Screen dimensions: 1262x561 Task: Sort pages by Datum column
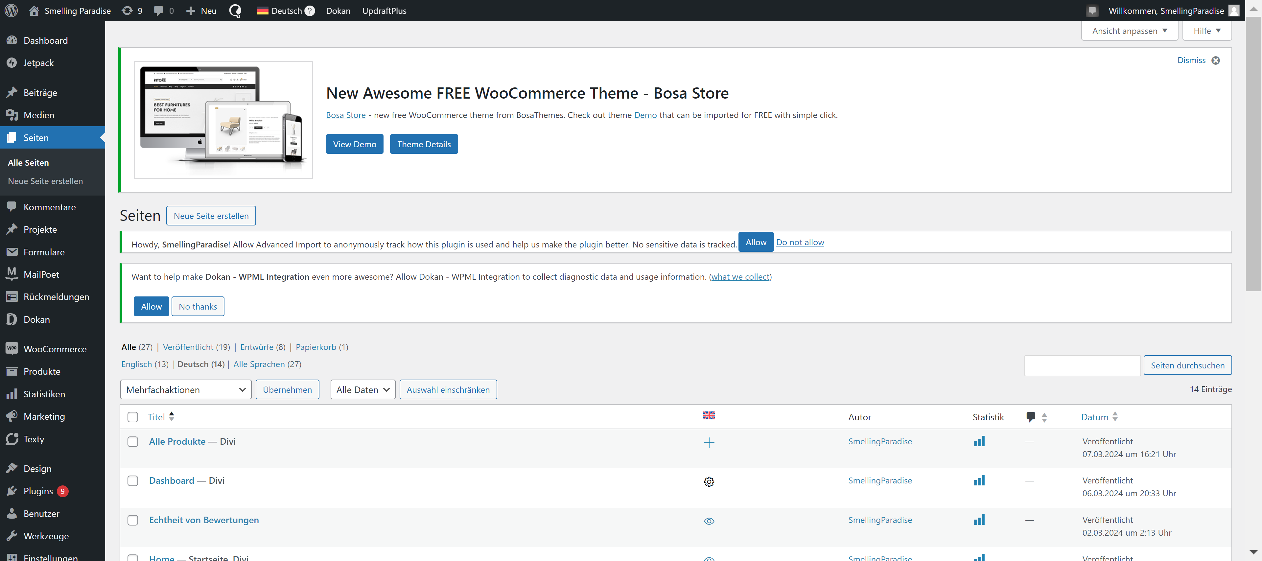click(1099, 417)
